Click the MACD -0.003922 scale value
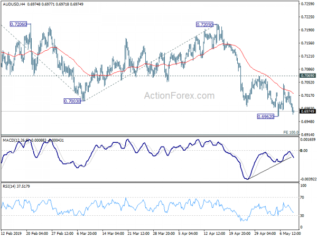The image size is (317, 238). click(308, 179)
